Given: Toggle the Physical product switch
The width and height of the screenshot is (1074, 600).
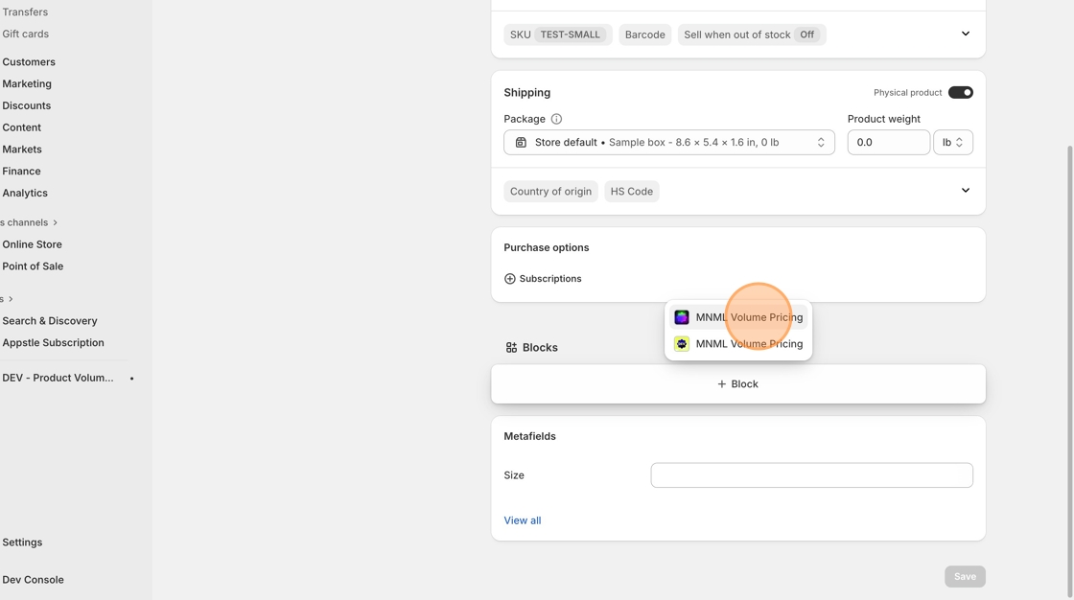Looking at the screenshot, I should click(x=960, y=93).
